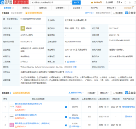Switch to the 法律诉讼 tab
This screenshot has height=129, width=136.
coord(26,8)
